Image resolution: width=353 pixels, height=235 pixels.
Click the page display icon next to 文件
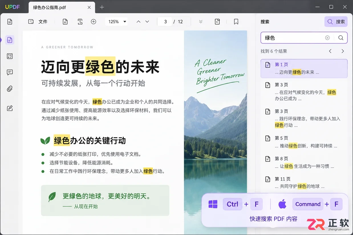pyautogui.click(x=65, y=22)
